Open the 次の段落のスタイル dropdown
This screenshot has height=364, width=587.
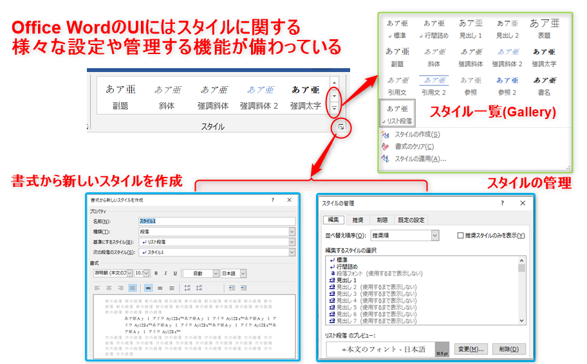click(292, 253)
